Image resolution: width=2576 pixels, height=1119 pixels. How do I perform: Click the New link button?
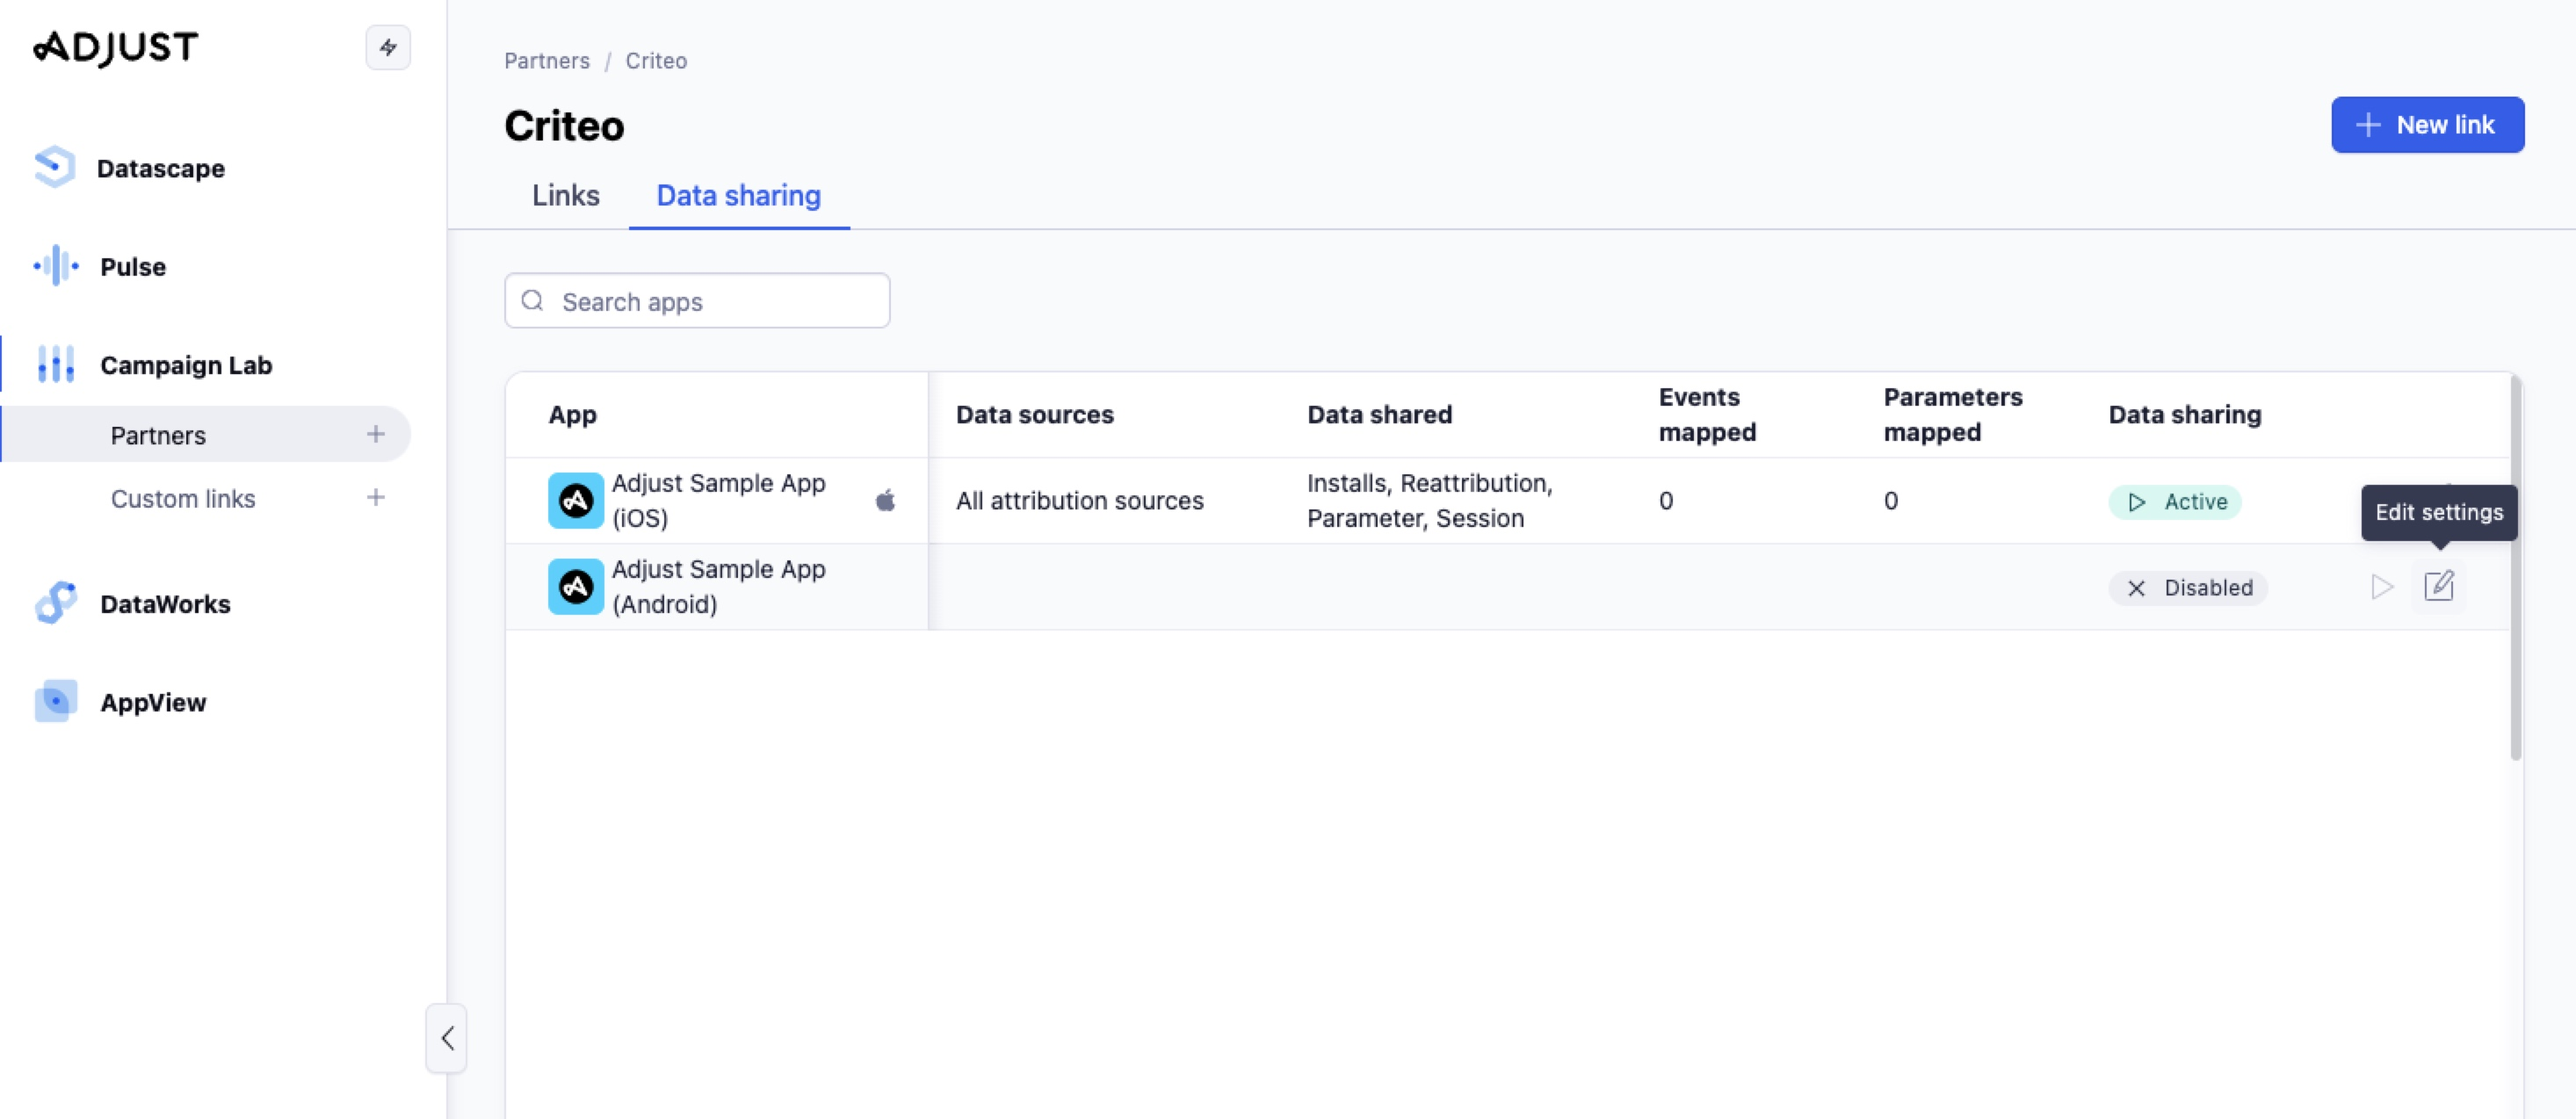(x=2427, y=125)
